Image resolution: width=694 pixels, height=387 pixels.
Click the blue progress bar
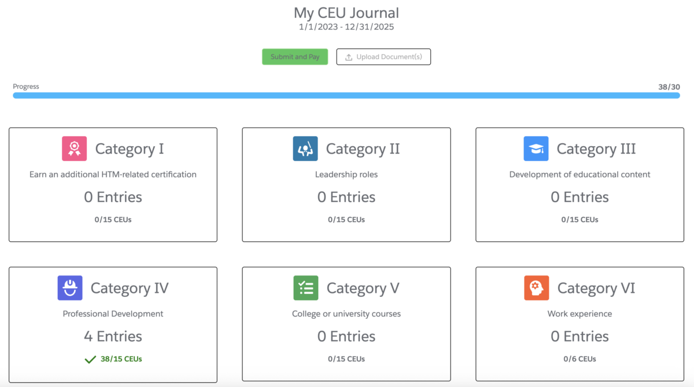click(x=347, y=95)
